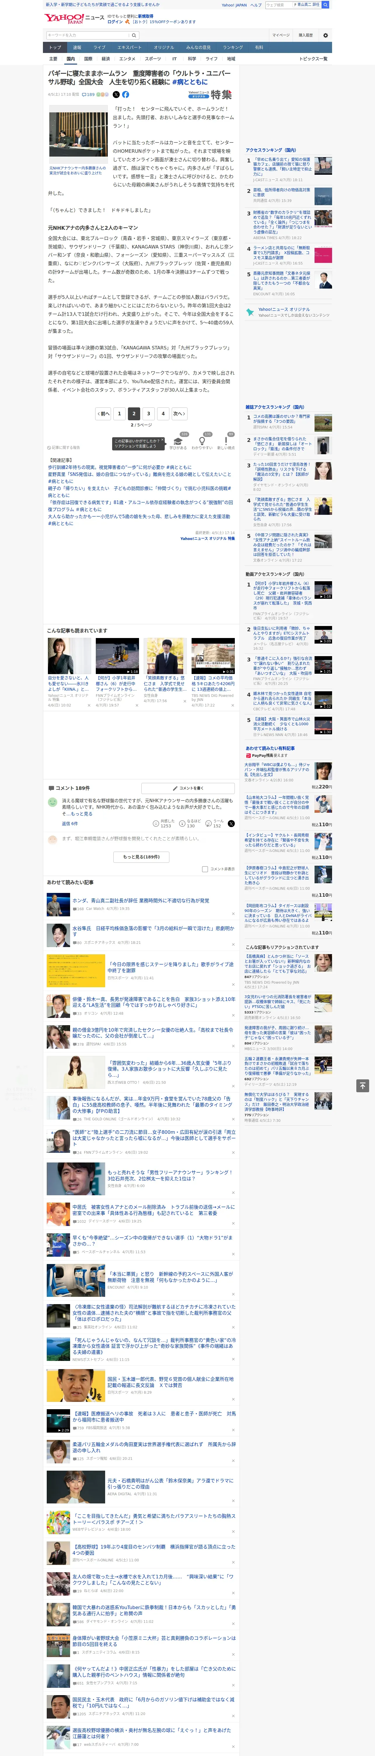Open the ランキング navigation tab
This screenshot has height=1756, width=375.
point(233,48)
